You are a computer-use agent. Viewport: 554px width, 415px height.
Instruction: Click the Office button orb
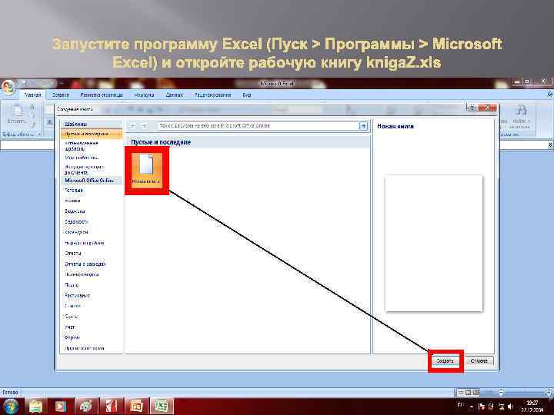click(x=8, y=86)
